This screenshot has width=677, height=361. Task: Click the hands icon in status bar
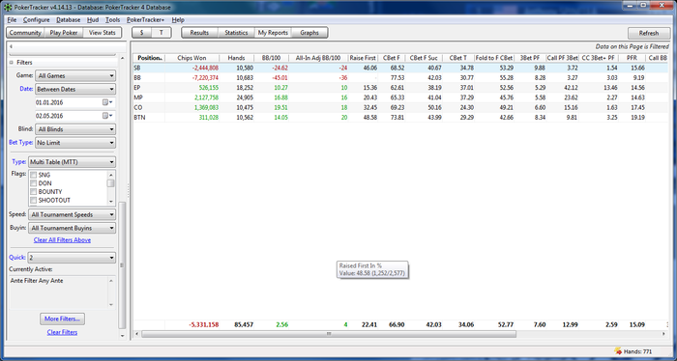pos(618,351)
